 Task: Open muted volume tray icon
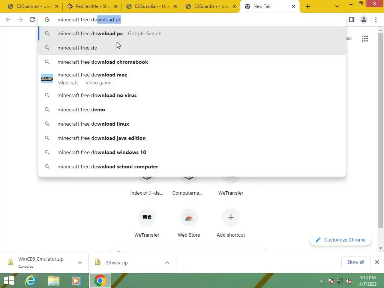(349, 281)
